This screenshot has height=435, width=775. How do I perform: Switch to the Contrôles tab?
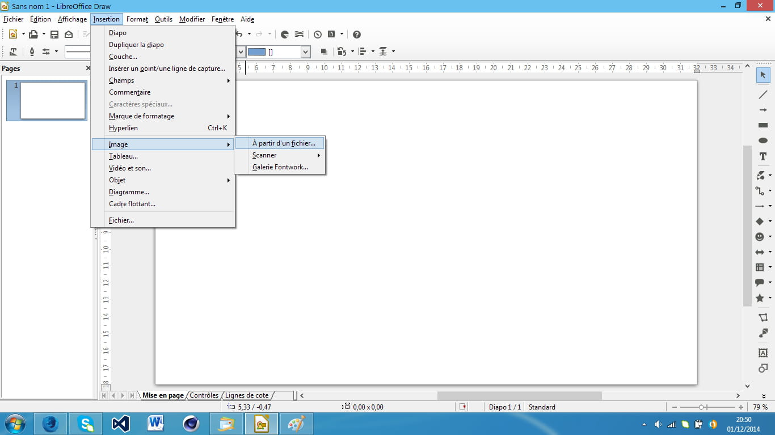pyautogui.click(x=204, y=395)
